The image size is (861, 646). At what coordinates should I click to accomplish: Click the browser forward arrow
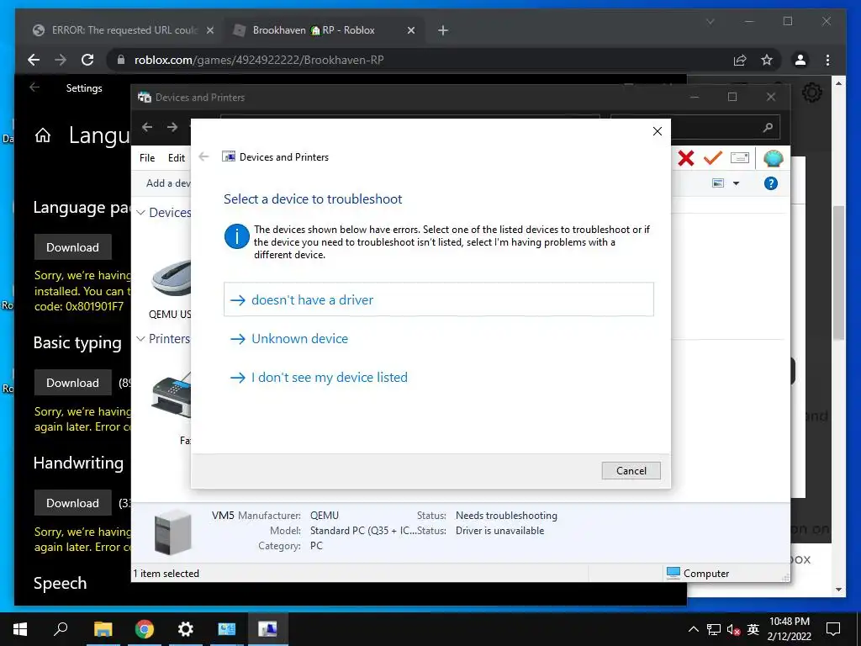(61, 60)
